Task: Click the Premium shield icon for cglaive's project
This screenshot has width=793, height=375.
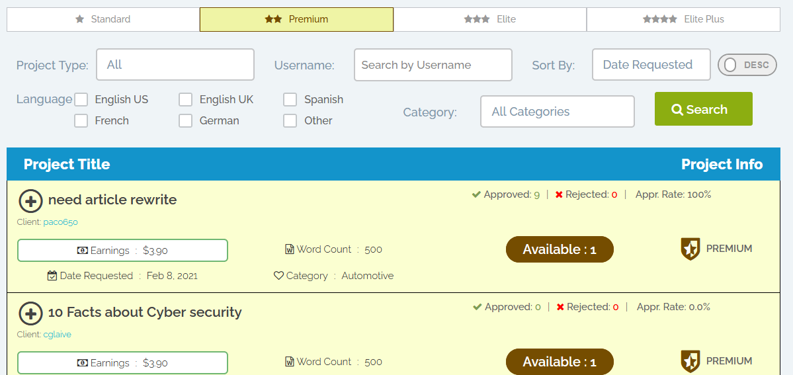Action: pyautogui.click(x=690, y=361)
